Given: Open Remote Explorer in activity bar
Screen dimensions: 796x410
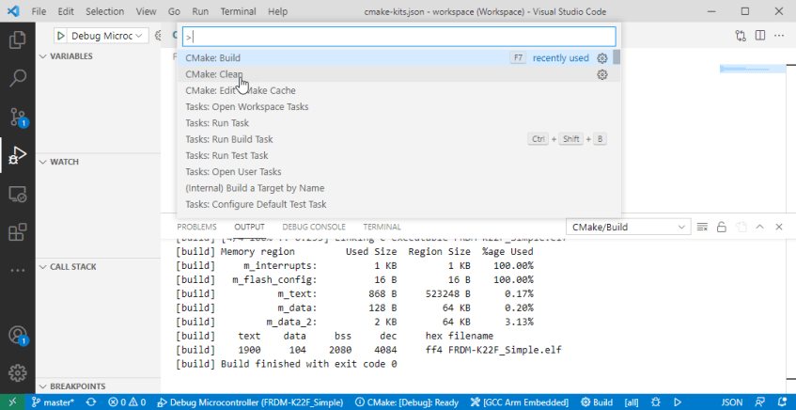Looking at the screenshot, I should point(17,194).
